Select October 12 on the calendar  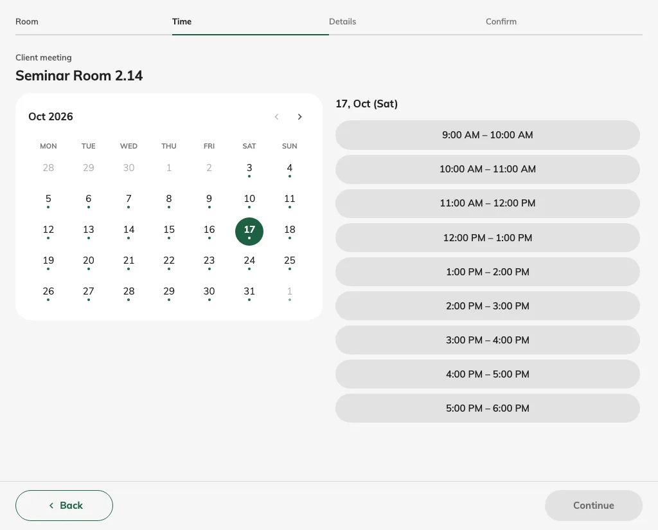48,232
